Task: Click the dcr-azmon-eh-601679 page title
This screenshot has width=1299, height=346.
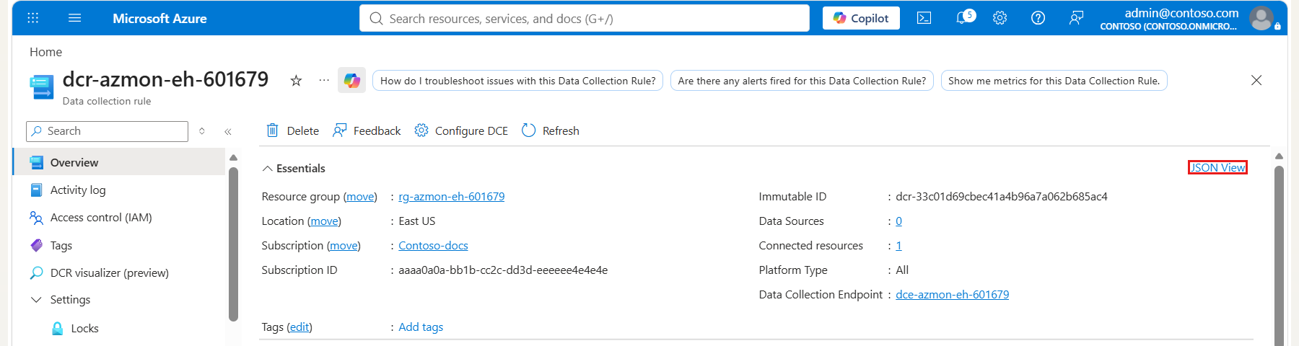Action: click(165, 79)
